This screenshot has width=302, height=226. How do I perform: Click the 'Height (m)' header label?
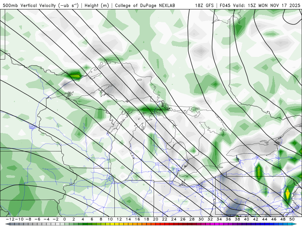pyautogui.click(x=97, y=5)
